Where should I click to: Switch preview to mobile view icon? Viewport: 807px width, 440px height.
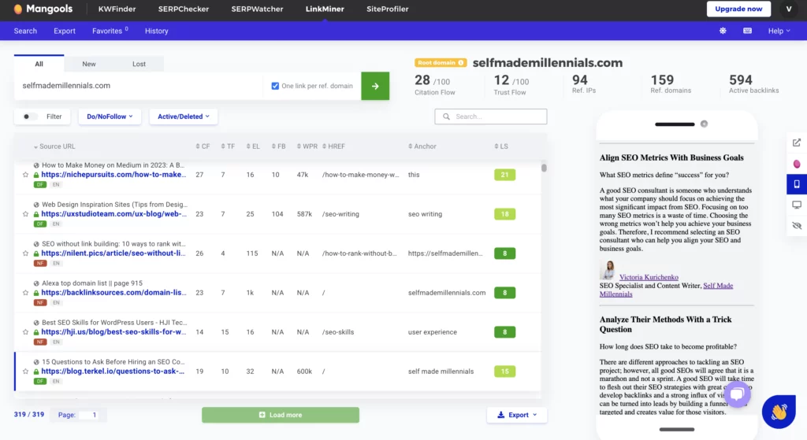coord(797,184)
